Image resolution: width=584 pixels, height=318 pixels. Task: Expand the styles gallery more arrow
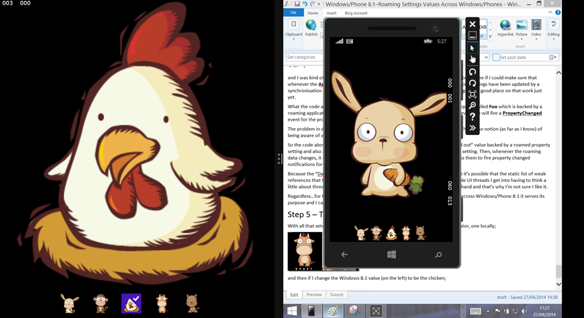tap(490, 36)
